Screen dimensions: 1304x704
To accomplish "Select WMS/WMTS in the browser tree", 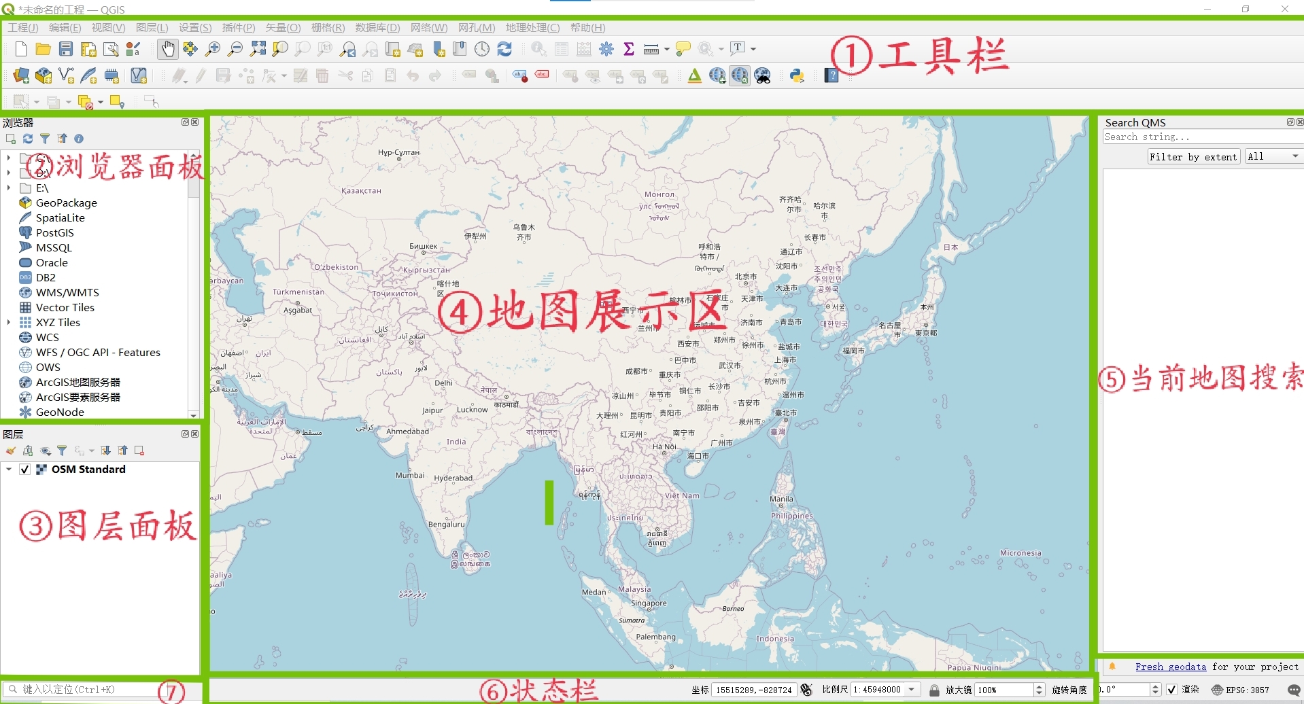I will (x=67, y=292).
